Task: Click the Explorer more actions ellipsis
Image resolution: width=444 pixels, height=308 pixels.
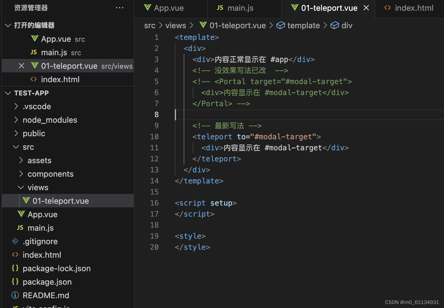Action: [120, 8]
